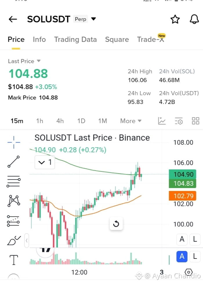Select the 1h chart interval

[x=40, y=121]
